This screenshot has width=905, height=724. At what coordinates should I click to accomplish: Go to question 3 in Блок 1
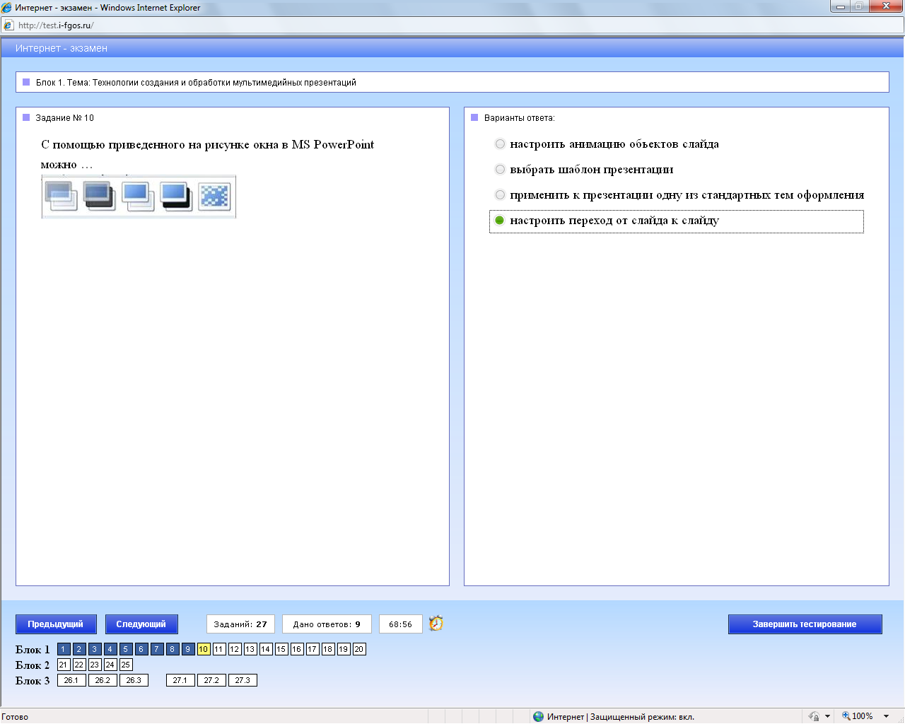pyautogui.click(x=95, y=649)
